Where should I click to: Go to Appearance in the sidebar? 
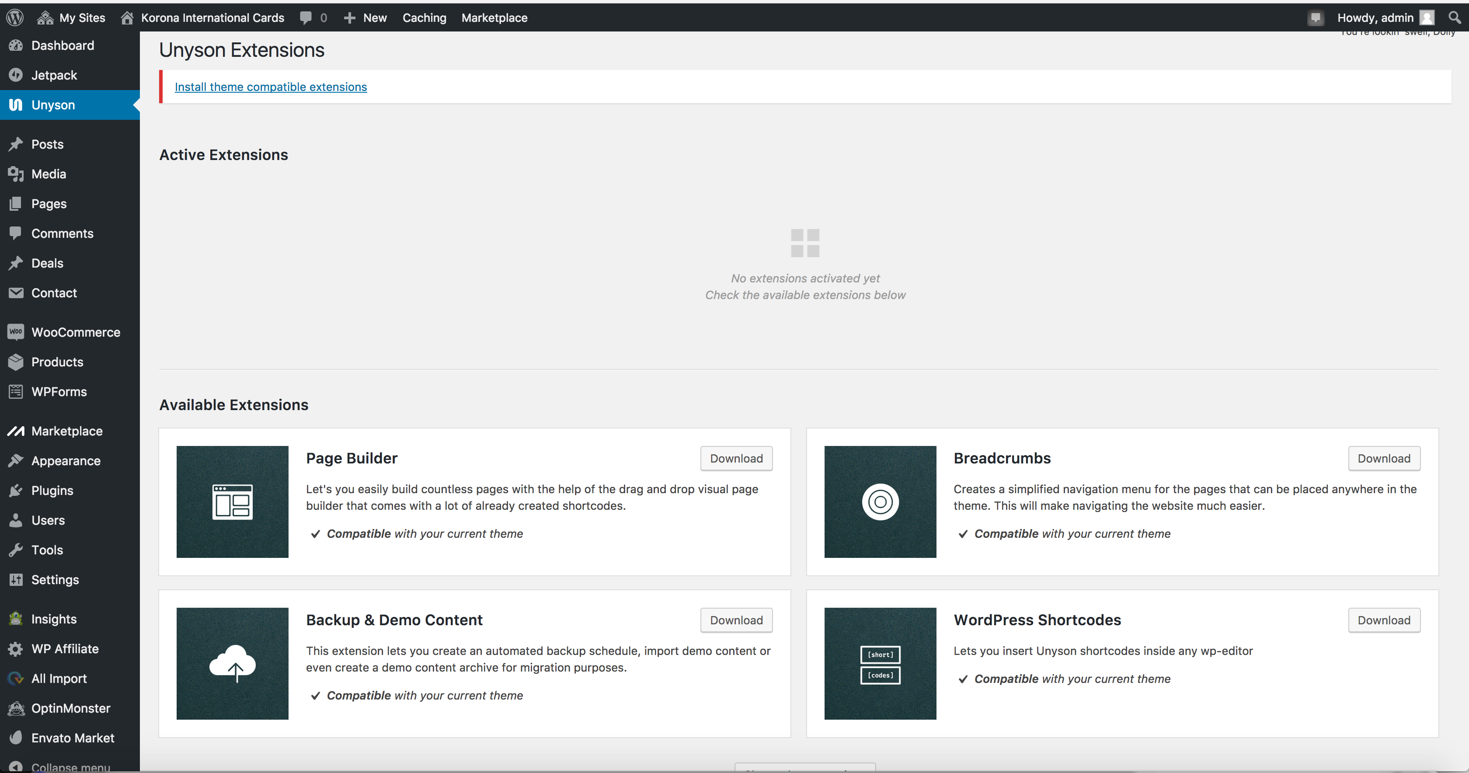click(66, 460)
